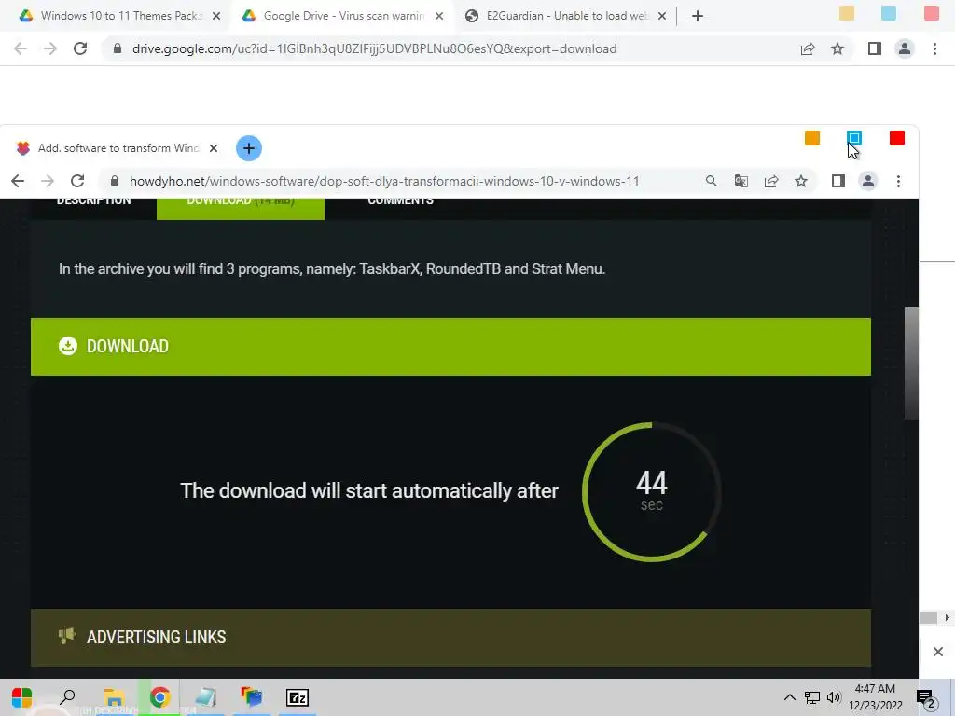This screenshot has height=716, width=955.
Task: Open side panel in howdyho window
Action: coord(838,181)
